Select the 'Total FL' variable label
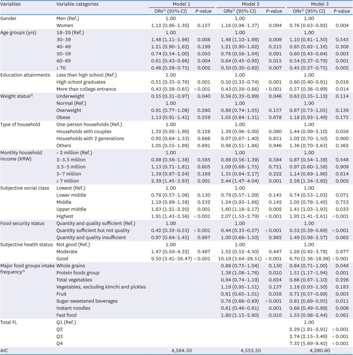 click(8, 322)
